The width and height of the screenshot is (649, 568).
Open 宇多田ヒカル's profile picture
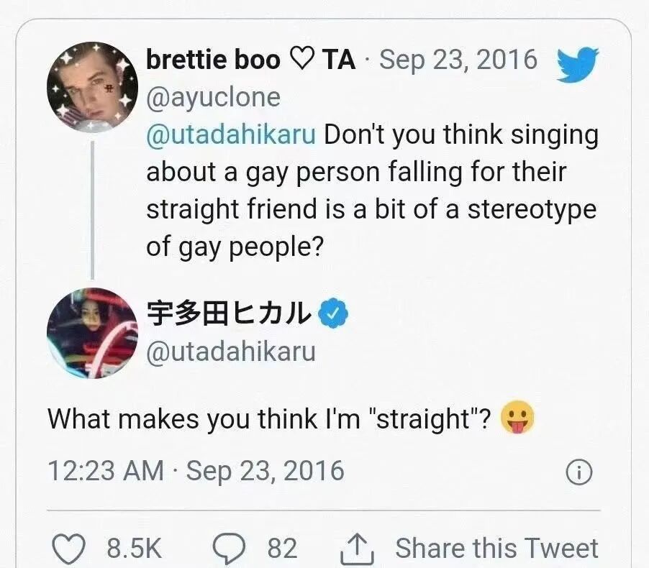click(91, 333)
